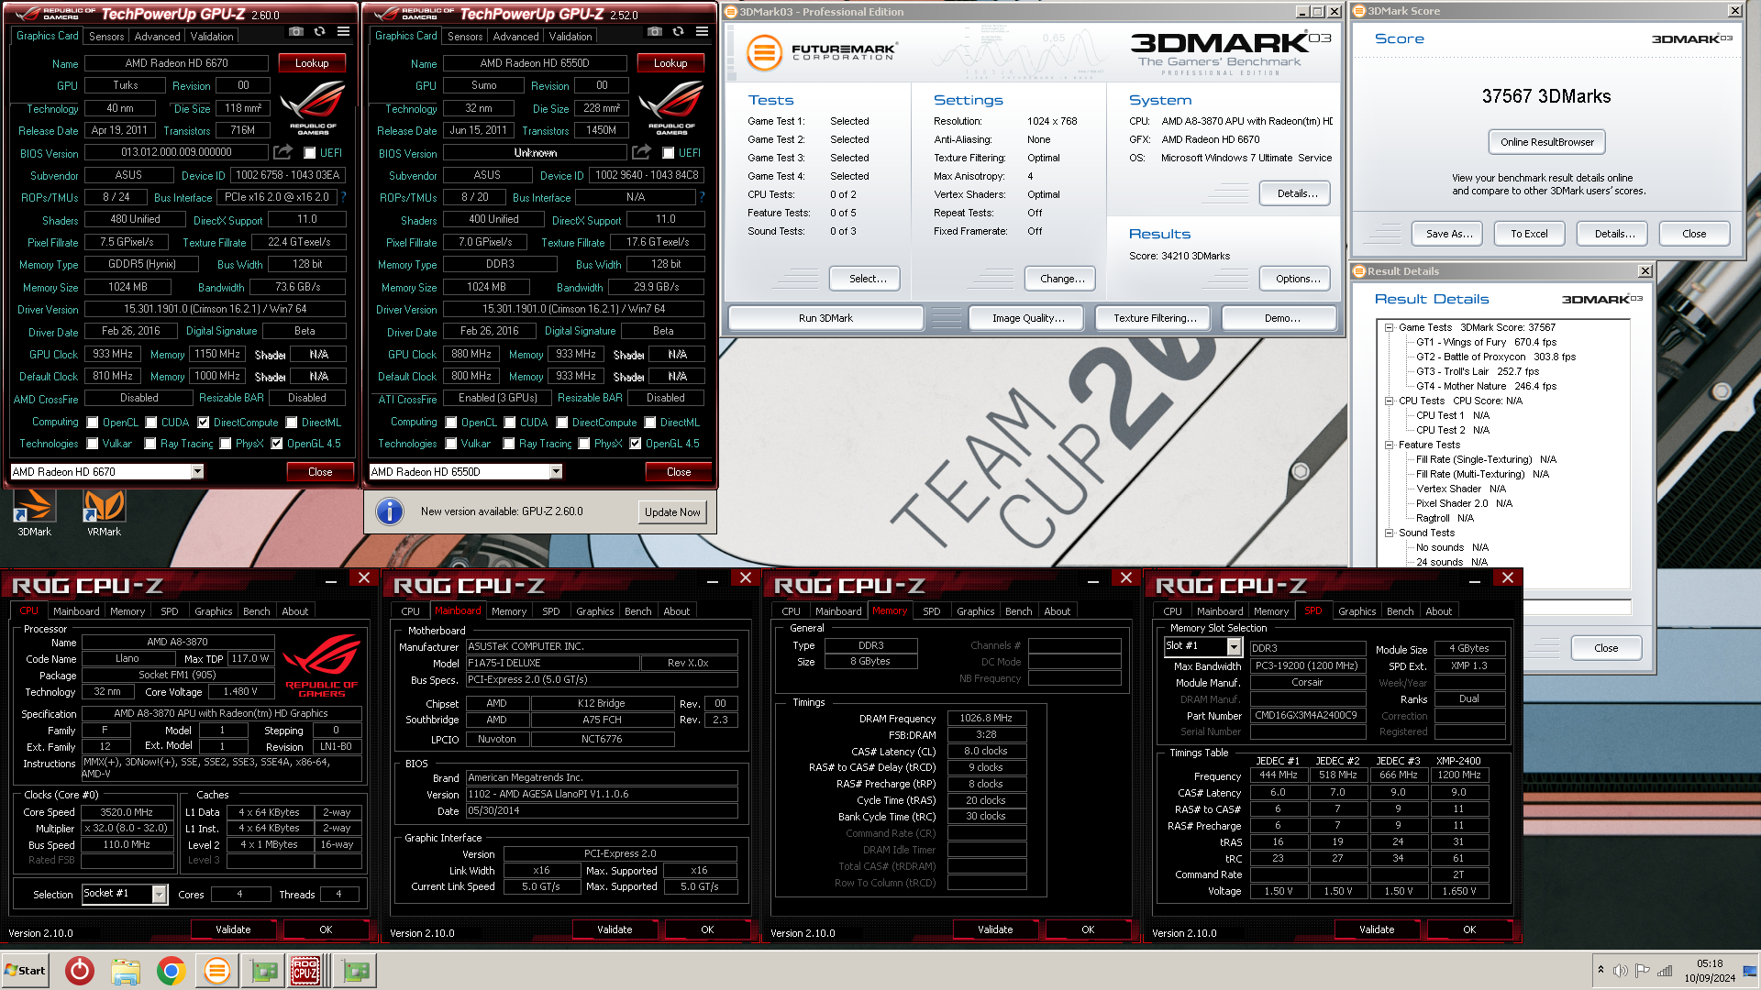Click Action Center flag icon in tray

coord(1642,971)
